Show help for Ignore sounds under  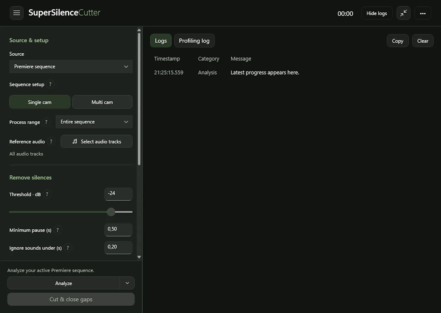(68, 248)
